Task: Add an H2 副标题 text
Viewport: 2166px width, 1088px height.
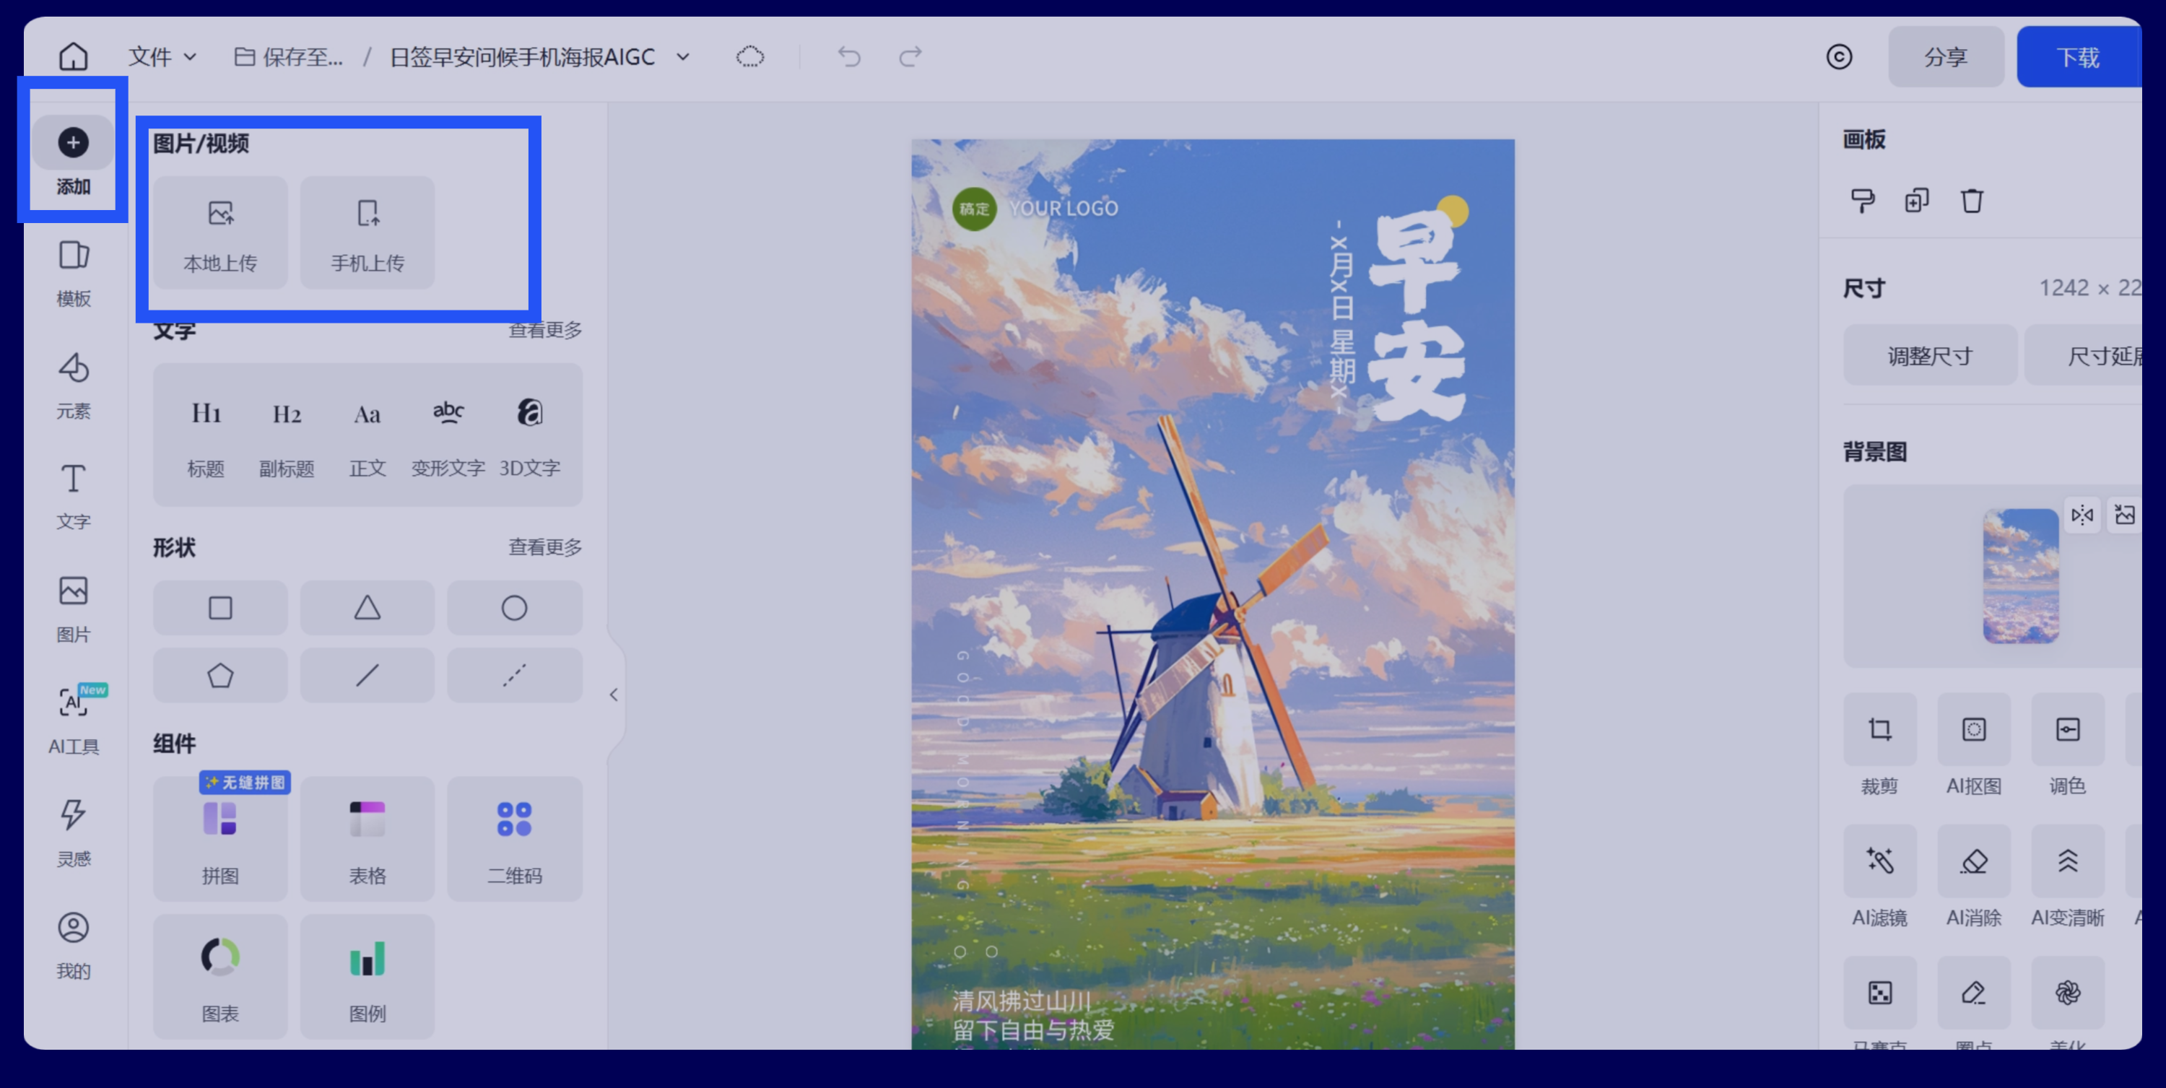Action: [287, 438]
